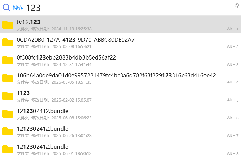
Task: Click folder icon next to 0CDA20B0 result
Action: [8, 42]
